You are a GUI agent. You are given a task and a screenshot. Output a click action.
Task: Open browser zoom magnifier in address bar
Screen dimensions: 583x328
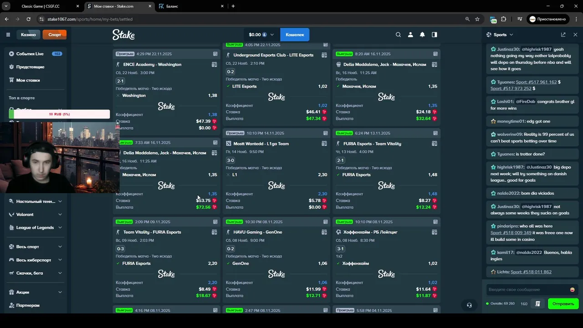pyautogui.click(x=467, y=19)
